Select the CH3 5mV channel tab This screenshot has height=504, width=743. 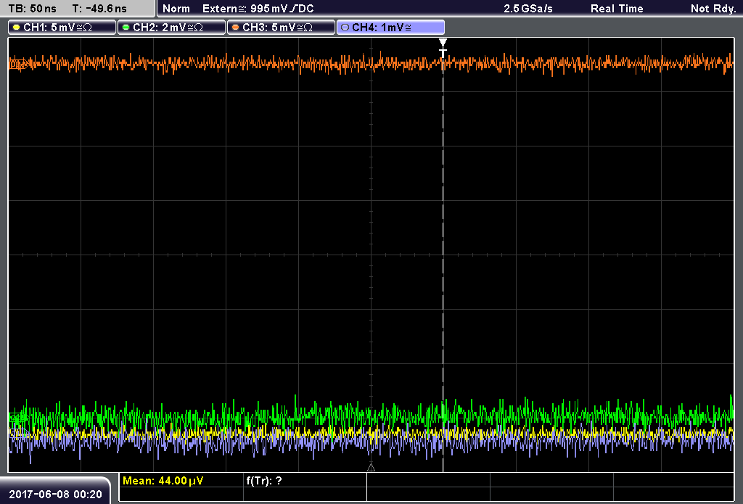pos(281,28)
